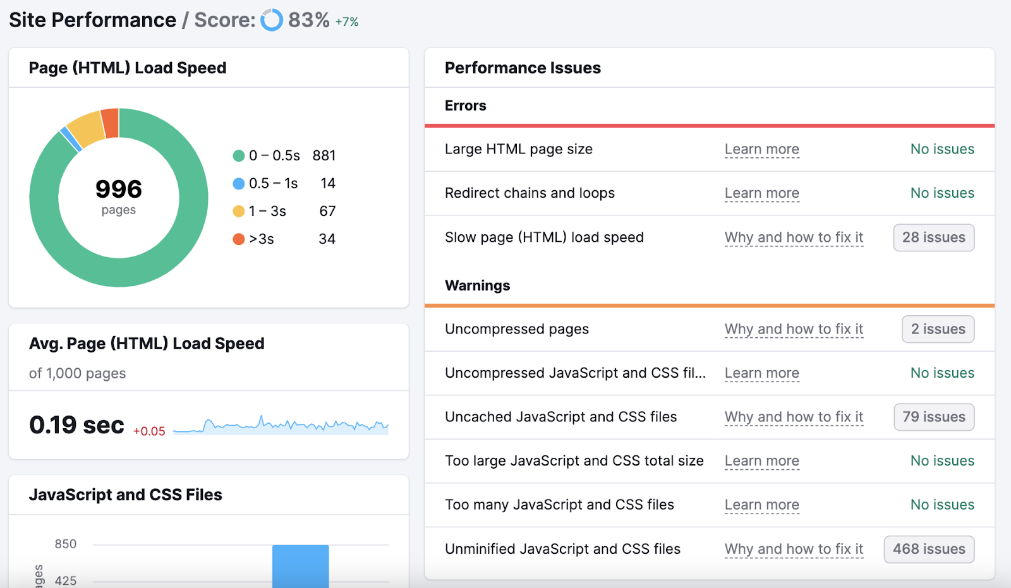View the 79 issues button
This screenshot has width=1011, height=588.
point(934,417)
